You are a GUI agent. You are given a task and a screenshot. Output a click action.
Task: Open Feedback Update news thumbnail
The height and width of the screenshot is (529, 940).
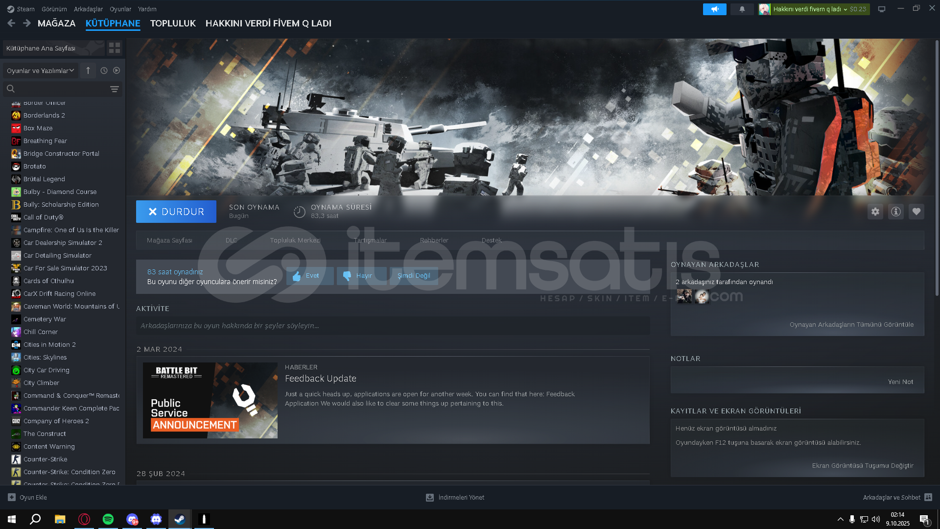(x=210, y=400)
